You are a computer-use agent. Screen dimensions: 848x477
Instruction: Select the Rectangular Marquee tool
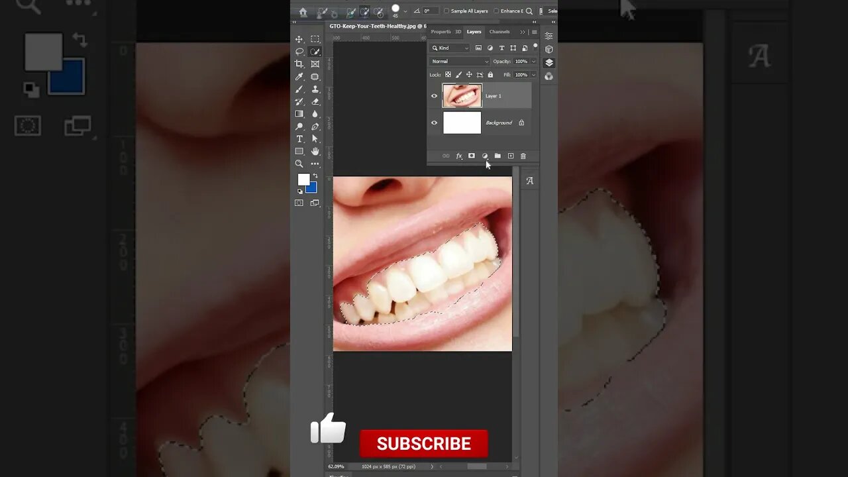point(315,39)
